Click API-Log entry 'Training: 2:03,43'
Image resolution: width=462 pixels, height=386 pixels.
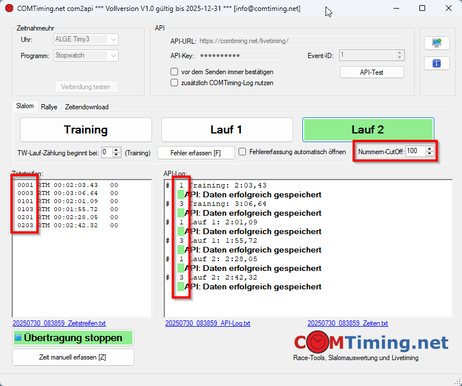227,185
